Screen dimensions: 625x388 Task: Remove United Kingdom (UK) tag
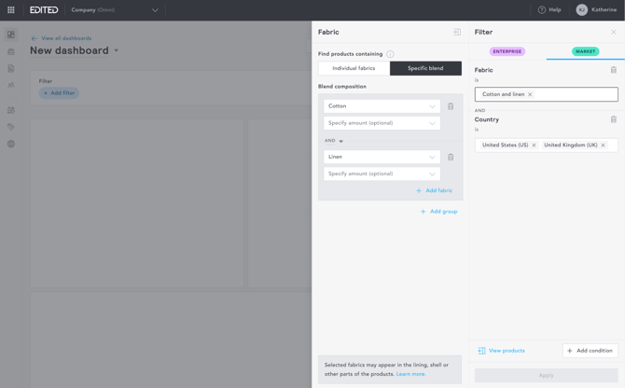click(x=603, y=145)
